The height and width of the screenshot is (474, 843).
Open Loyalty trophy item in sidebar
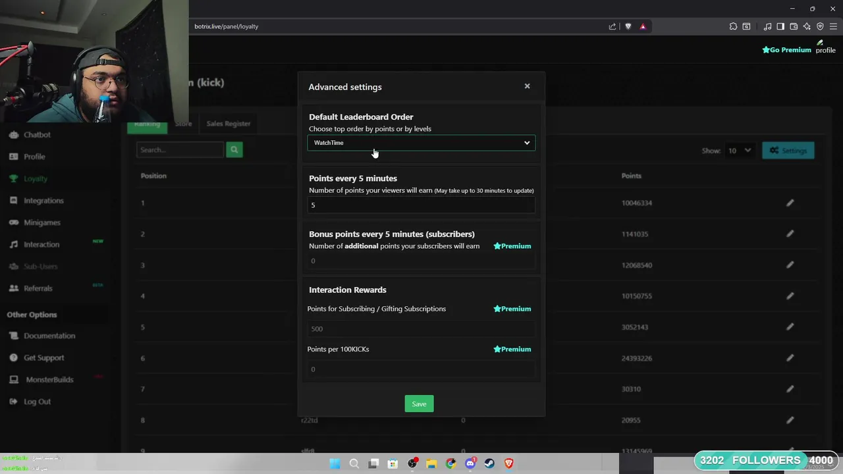pyautogui.click(x=36, y=178)
